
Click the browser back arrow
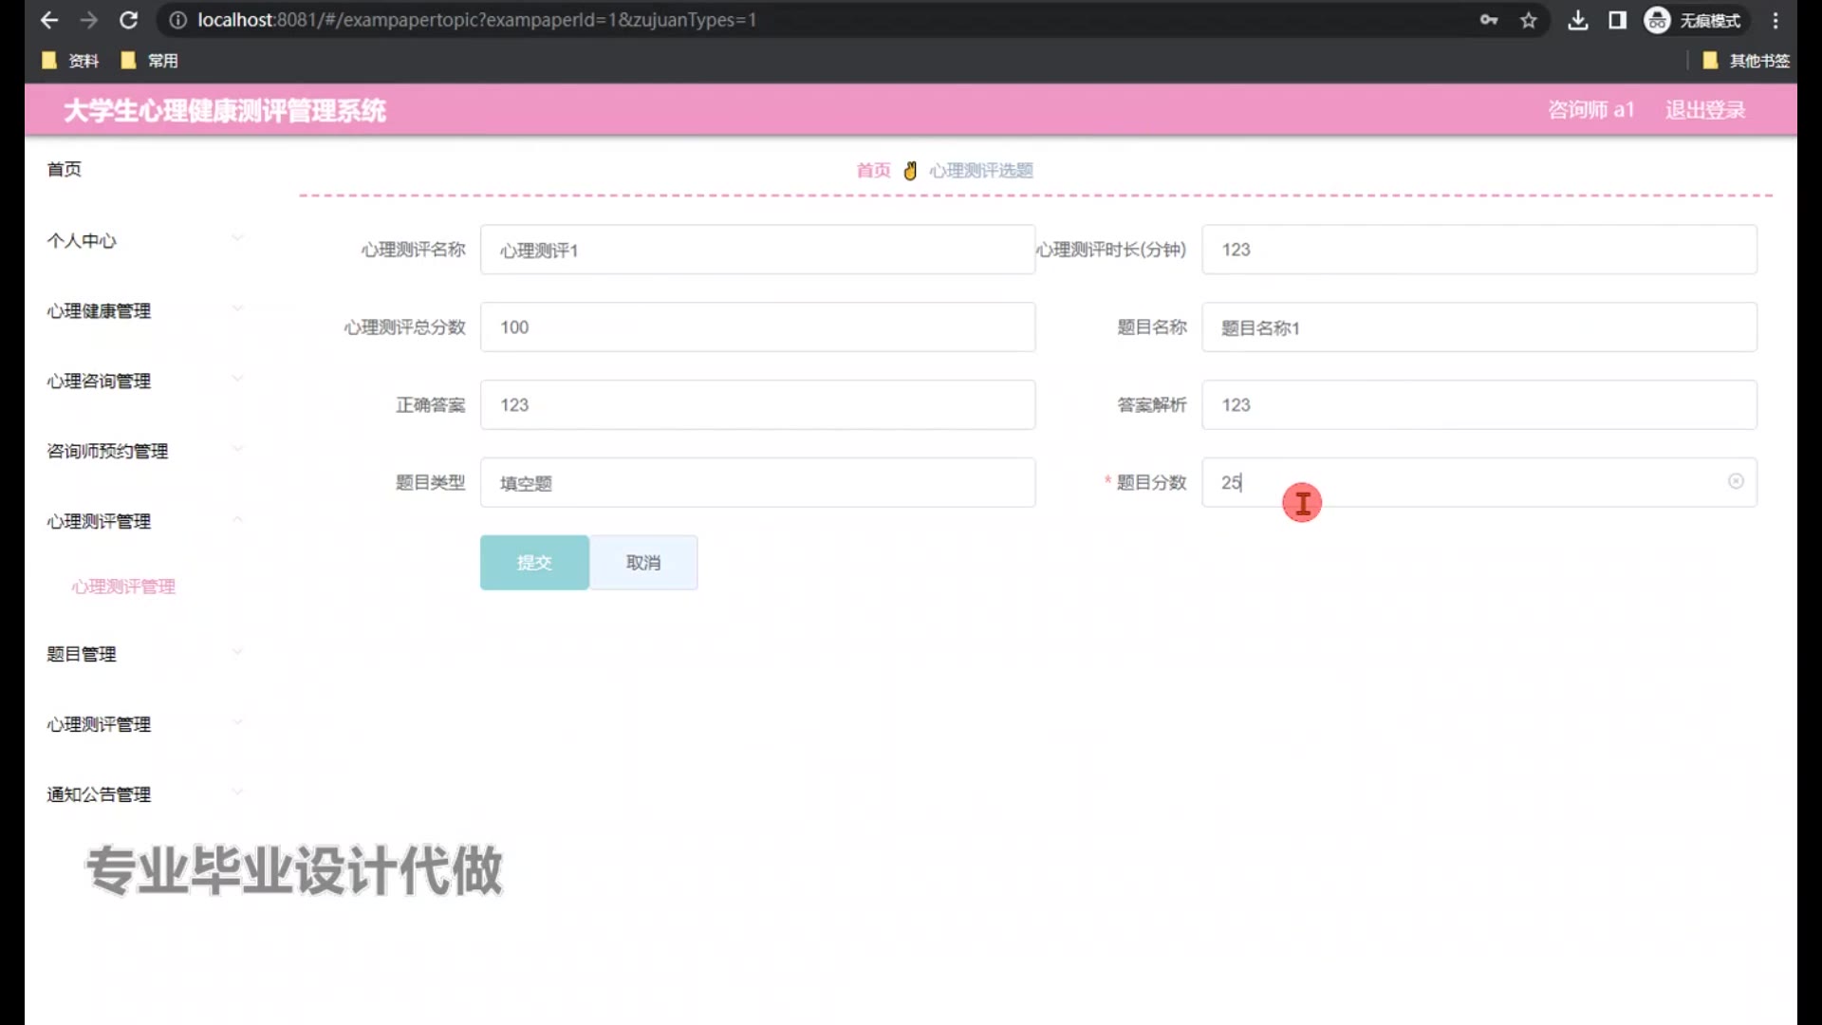coord(49,20)
